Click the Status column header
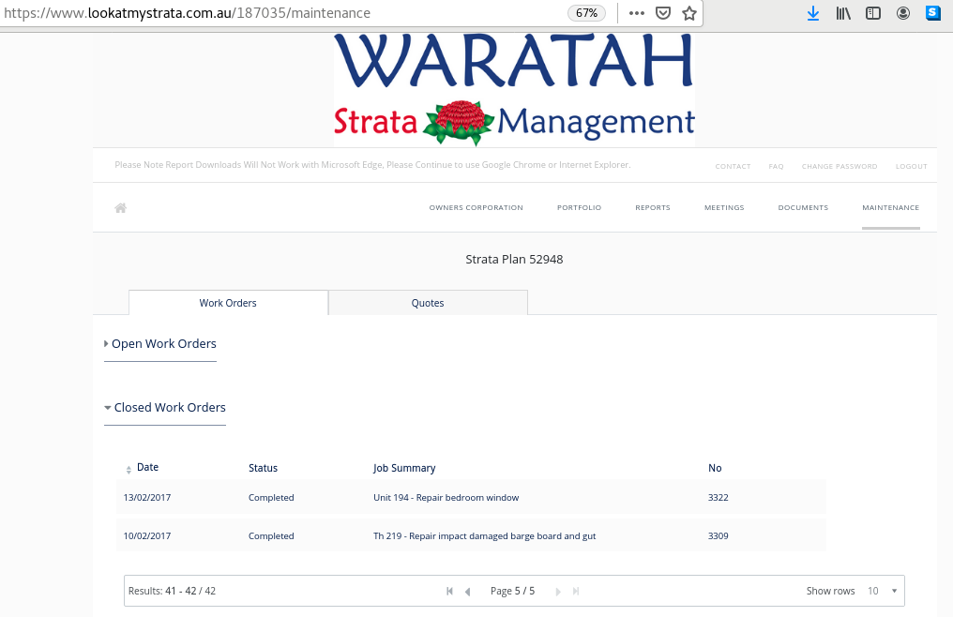 click(x=264, y=468)
